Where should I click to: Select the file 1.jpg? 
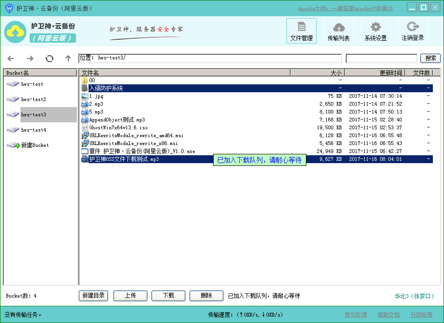pos(256,96)
